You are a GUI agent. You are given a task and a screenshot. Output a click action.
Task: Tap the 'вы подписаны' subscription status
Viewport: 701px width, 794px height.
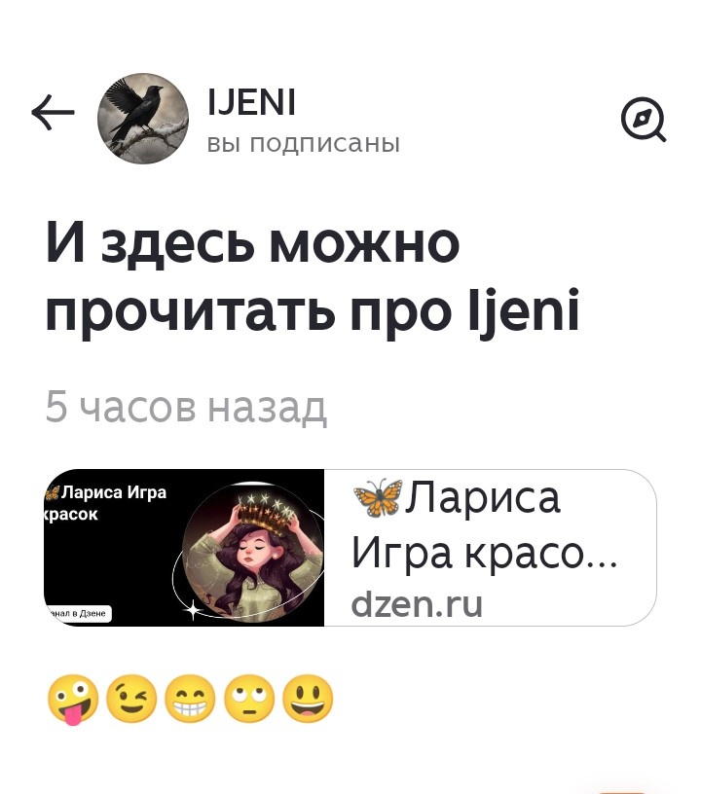[304, 143]
